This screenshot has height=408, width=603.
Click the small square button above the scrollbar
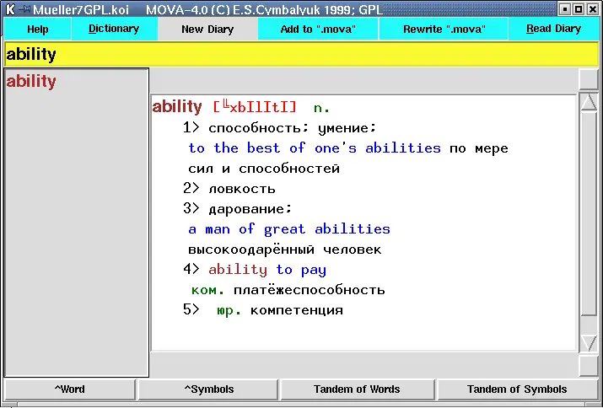[589, 79]
